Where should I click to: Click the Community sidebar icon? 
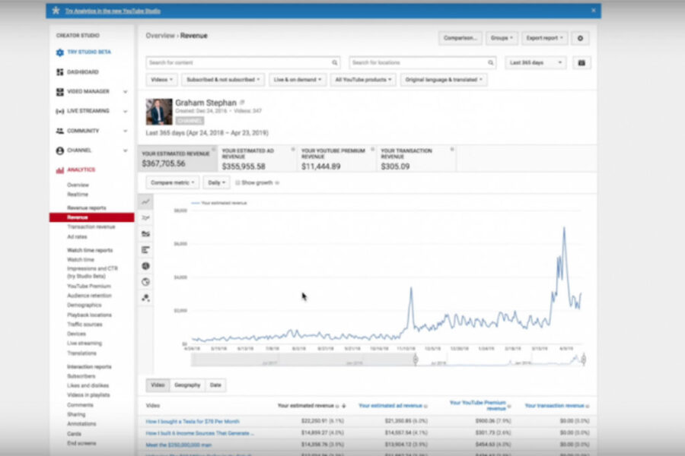click(x=60, y=131)
